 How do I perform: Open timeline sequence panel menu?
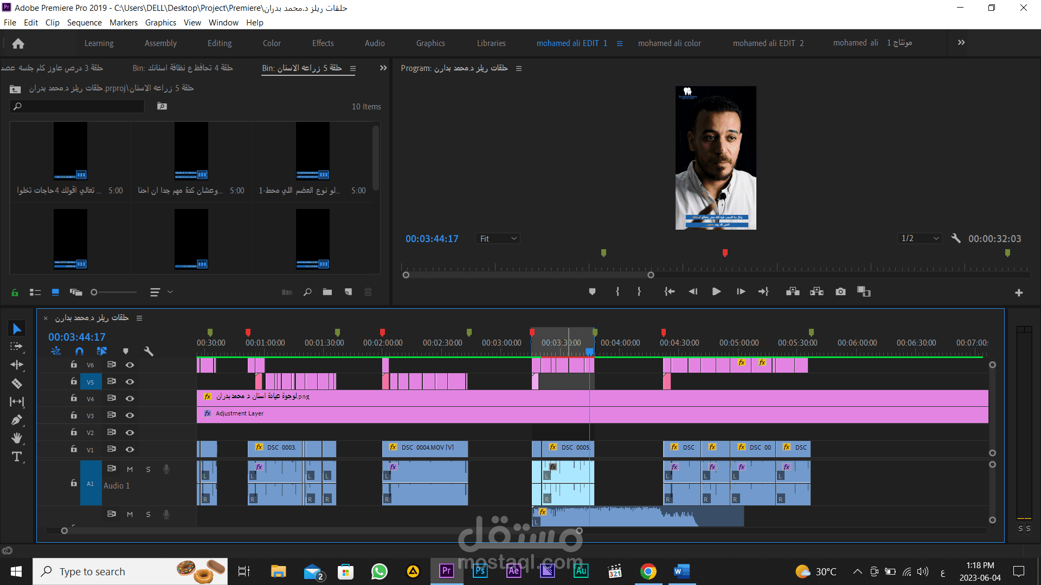[x=139, y=318]
